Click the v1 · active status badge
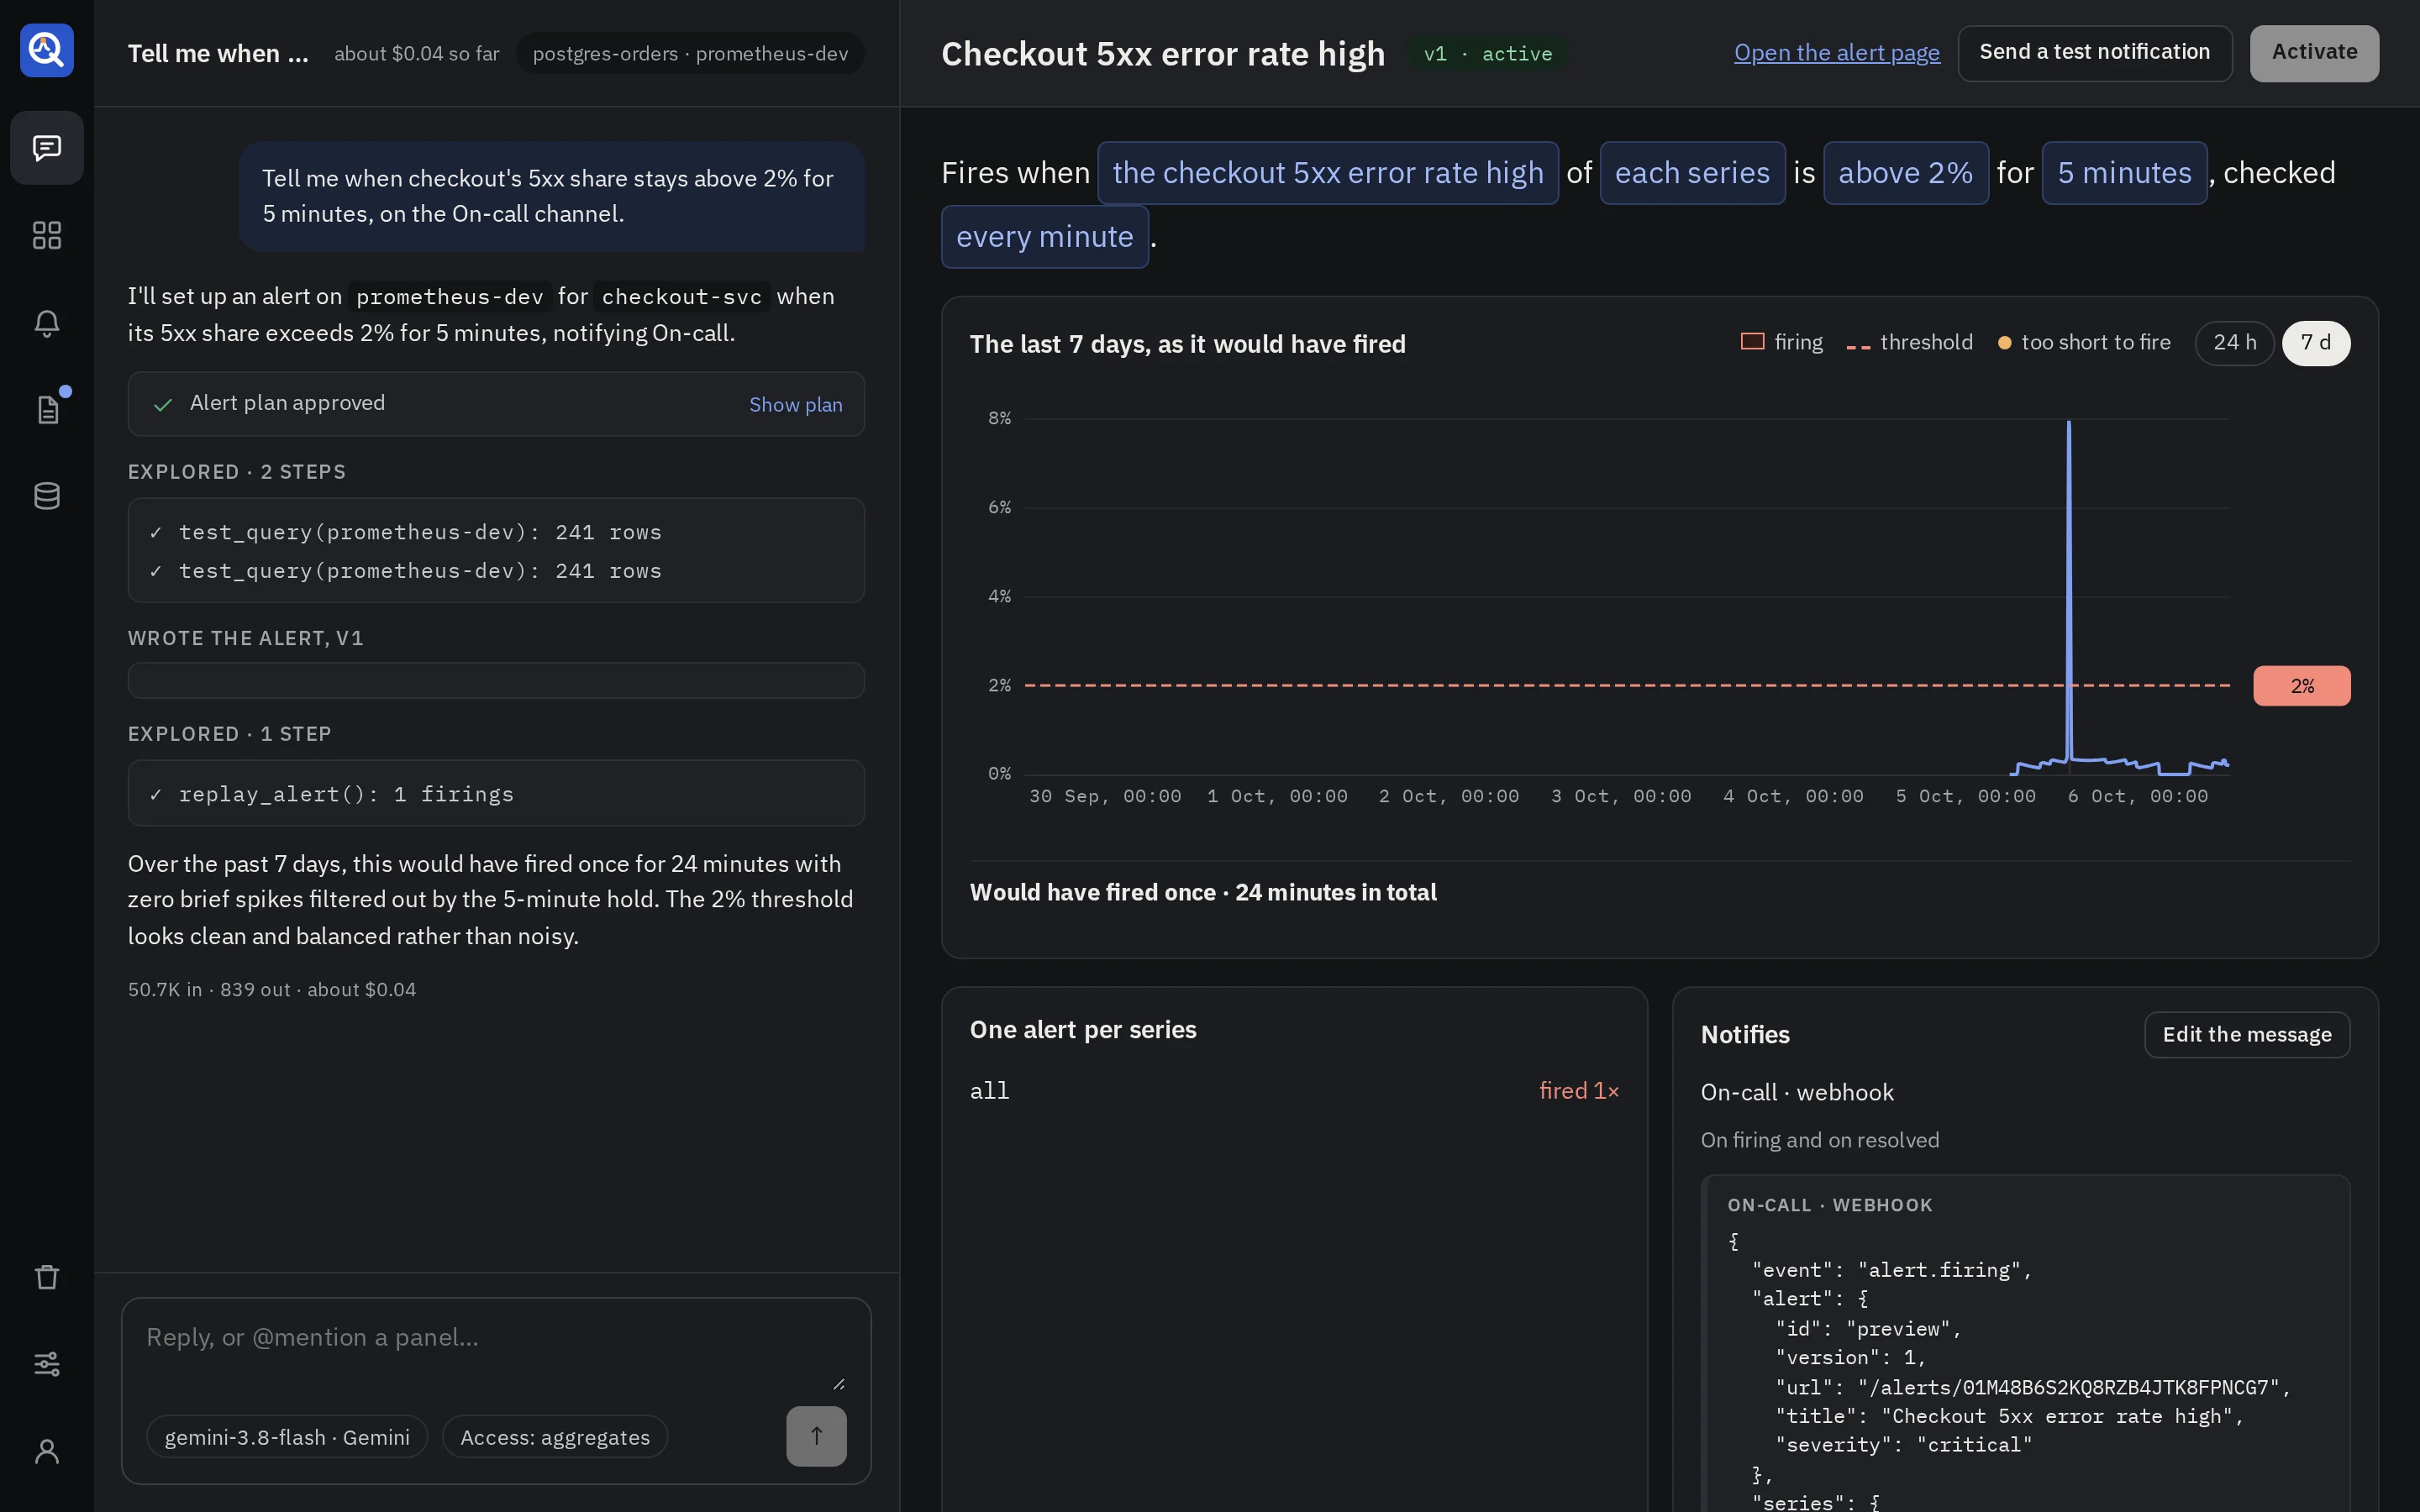 (x=1487, y=53)
